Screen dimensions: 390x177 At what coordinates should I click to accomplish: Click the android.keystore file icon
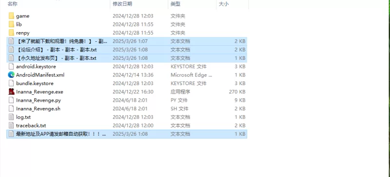[x=11, y=66]
